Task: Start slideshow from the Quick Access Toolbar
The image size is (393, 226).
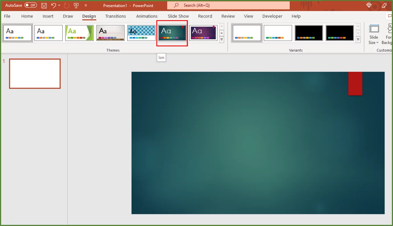Action: [x=76, y=5]
